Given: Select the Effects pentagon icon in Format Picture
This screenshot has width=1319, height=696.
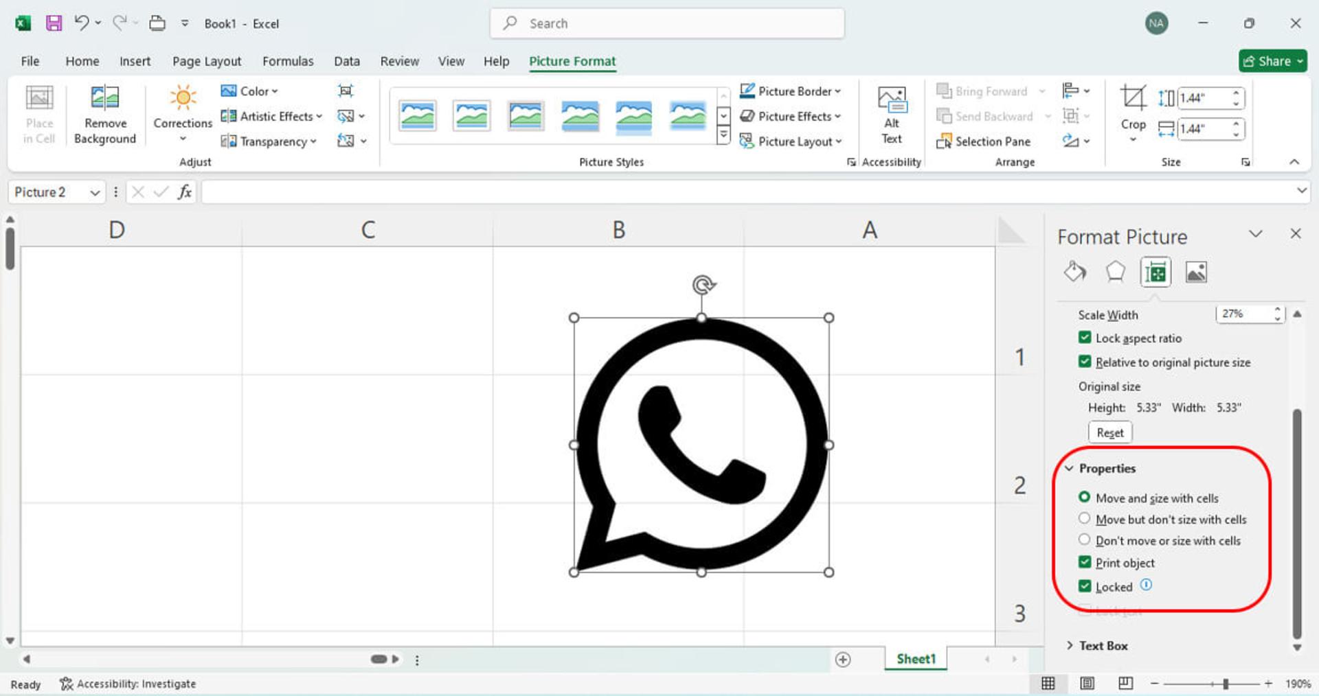Looking at the screenshot, I should [1115, 272].
